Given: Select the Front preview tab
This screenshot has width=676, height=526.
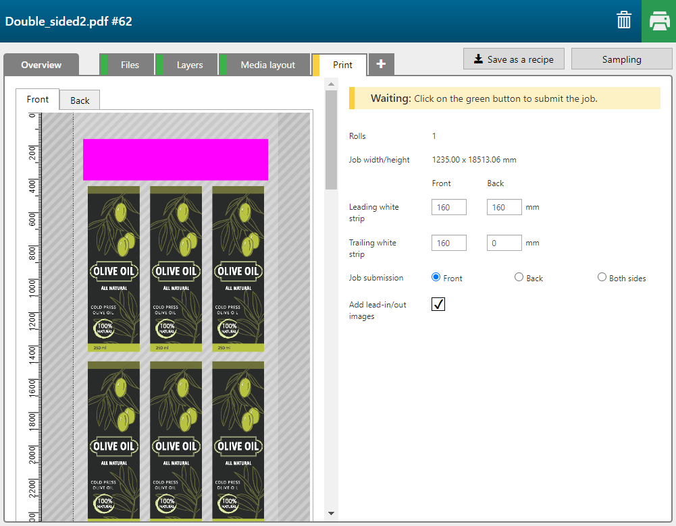Looking at the screenshot, I should point(38,99).
